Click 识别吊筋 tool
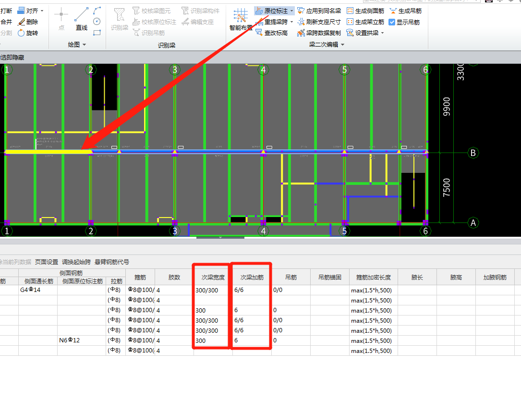 (148, 33)
